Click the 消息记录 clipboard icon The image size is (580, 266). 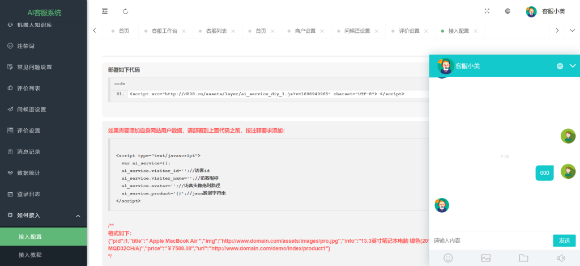point(10,151)
